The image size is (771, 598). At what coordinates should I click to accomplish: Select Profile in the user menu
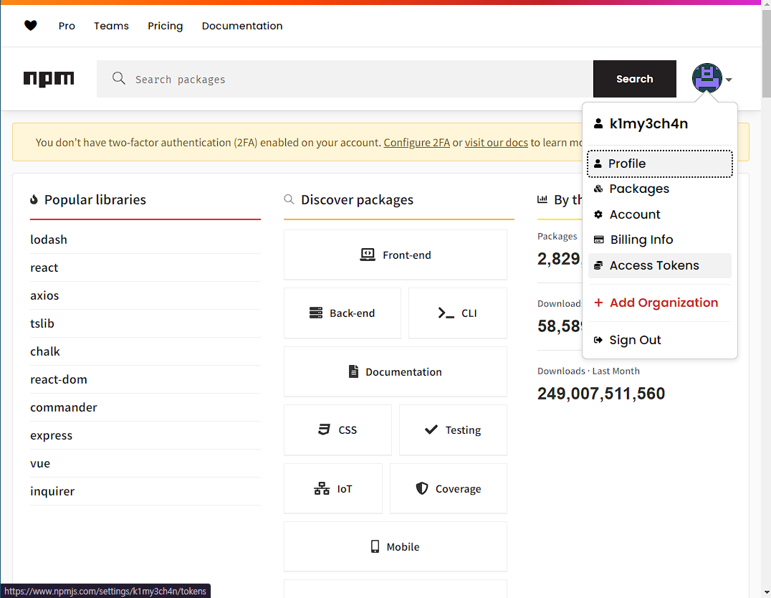659,164
